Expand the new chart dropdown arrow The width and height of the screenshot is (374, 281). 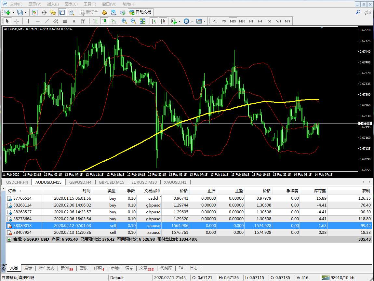coord(13,12)
